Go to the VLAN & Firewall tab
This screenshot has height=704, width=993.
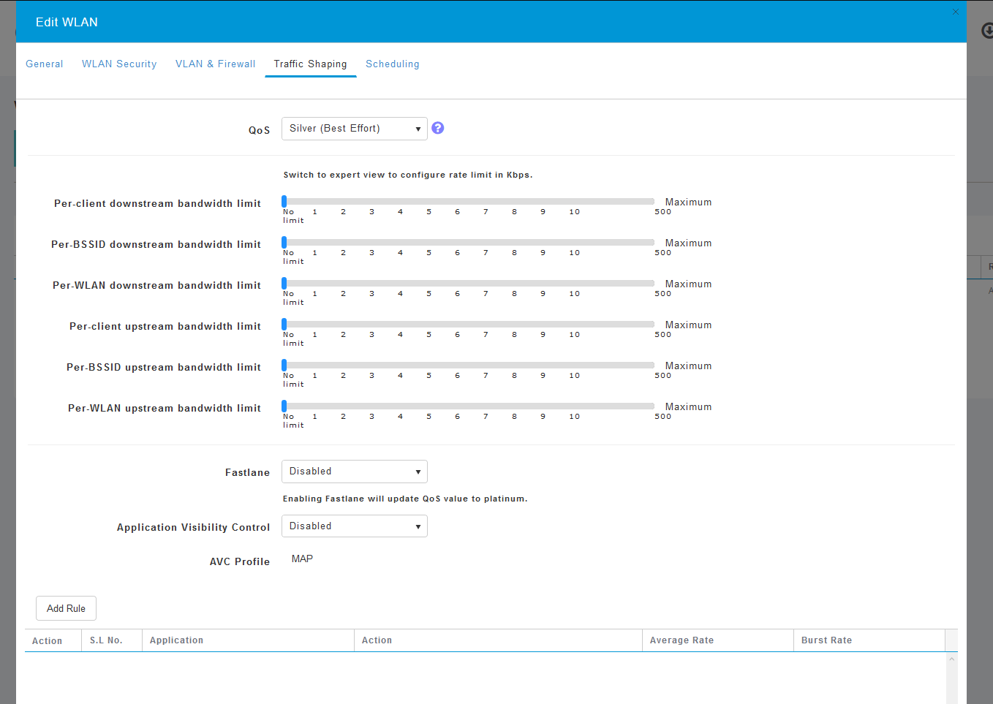215,64
